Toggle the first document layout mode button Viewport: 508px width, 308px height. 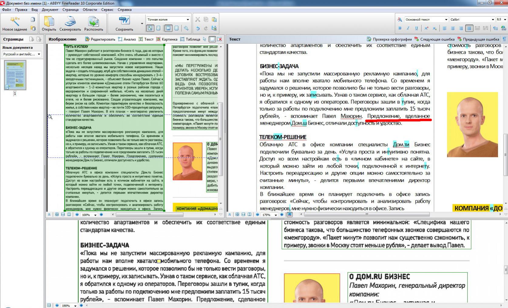(x=150, y=28)
